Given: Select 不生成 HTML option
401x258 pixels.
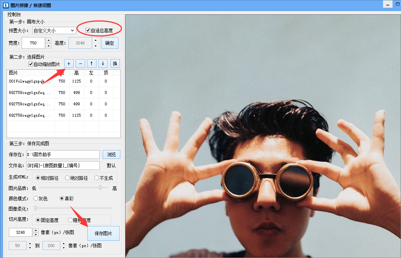Looking at the screenshot, I should coord(96,178).
